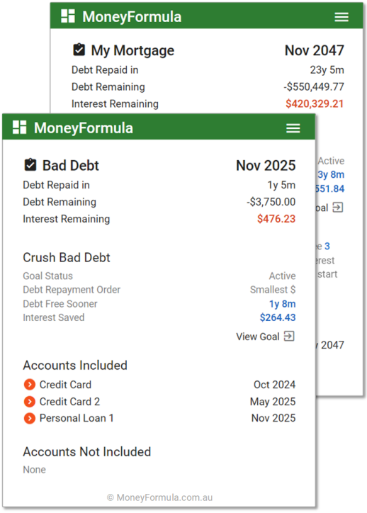
Task: Click the My Mortgage heading
Action: coord(132,50)
